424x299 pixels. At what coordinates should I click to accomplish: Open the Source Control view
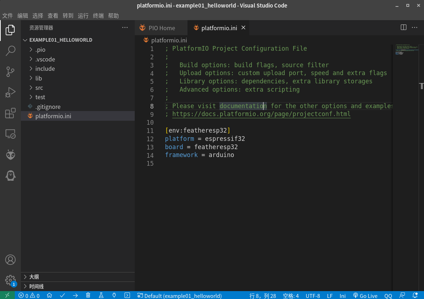(10, 72)
